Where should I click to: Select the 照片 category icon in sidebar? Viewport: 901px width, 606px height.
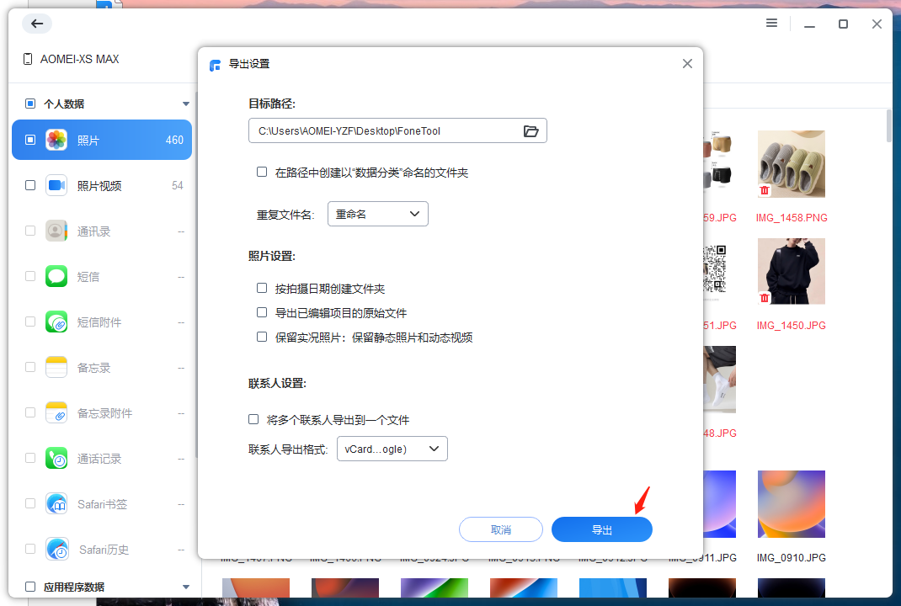56,140
